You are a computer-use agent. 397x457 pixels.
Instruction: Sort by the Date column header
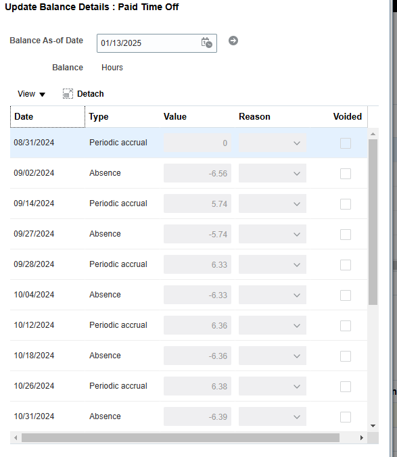(47, 116)
